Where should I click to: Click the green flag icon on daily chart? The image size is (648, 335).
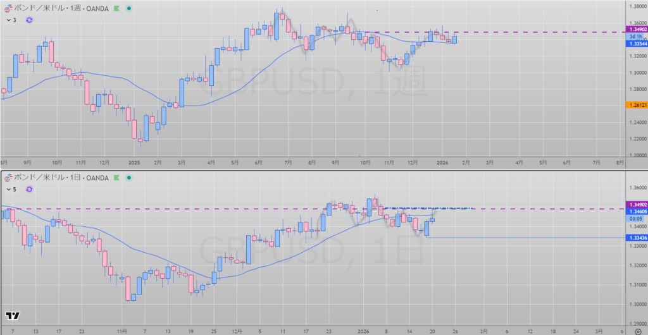point(118,178)
